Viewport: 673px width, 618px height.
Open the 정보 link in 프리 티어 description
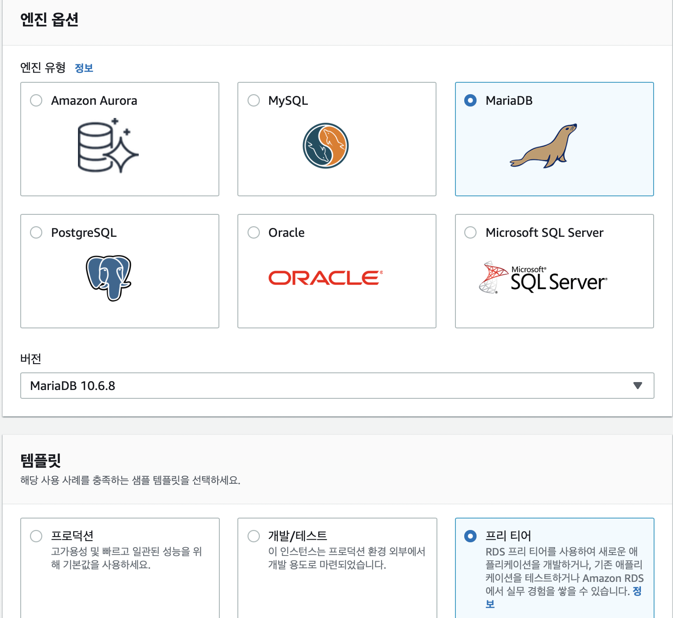(x=637, y=591)
